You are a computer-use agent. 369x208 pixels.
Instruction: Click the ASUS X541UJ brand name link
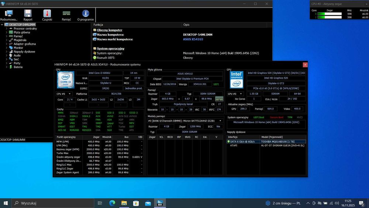click(x=193, y=39)
